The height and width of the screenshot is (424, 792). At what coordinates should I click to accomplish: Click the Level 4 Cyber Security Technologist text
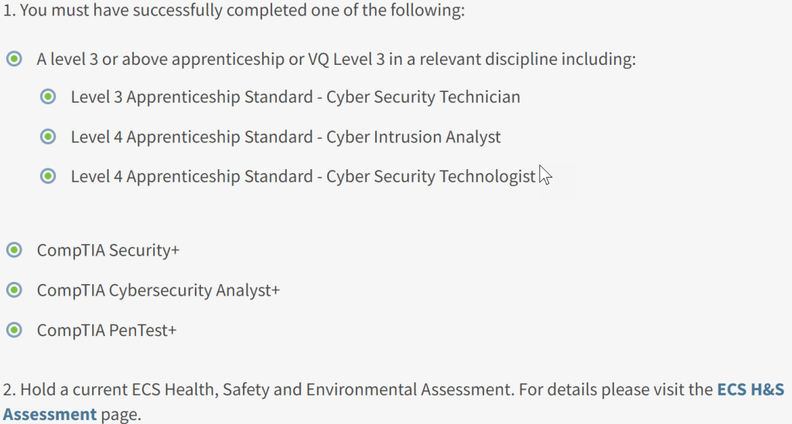click(303, 177)
